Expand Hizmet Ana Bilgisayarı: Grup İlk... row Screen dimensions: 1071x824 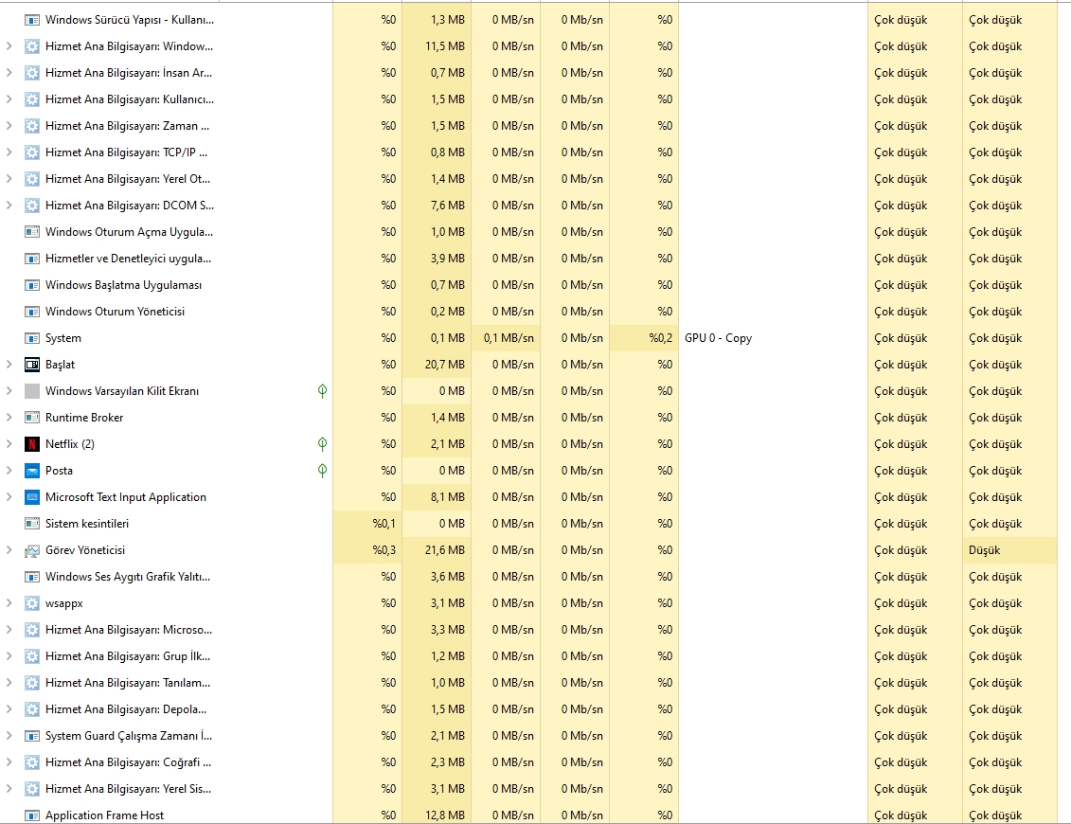click(x=9, y=656)
